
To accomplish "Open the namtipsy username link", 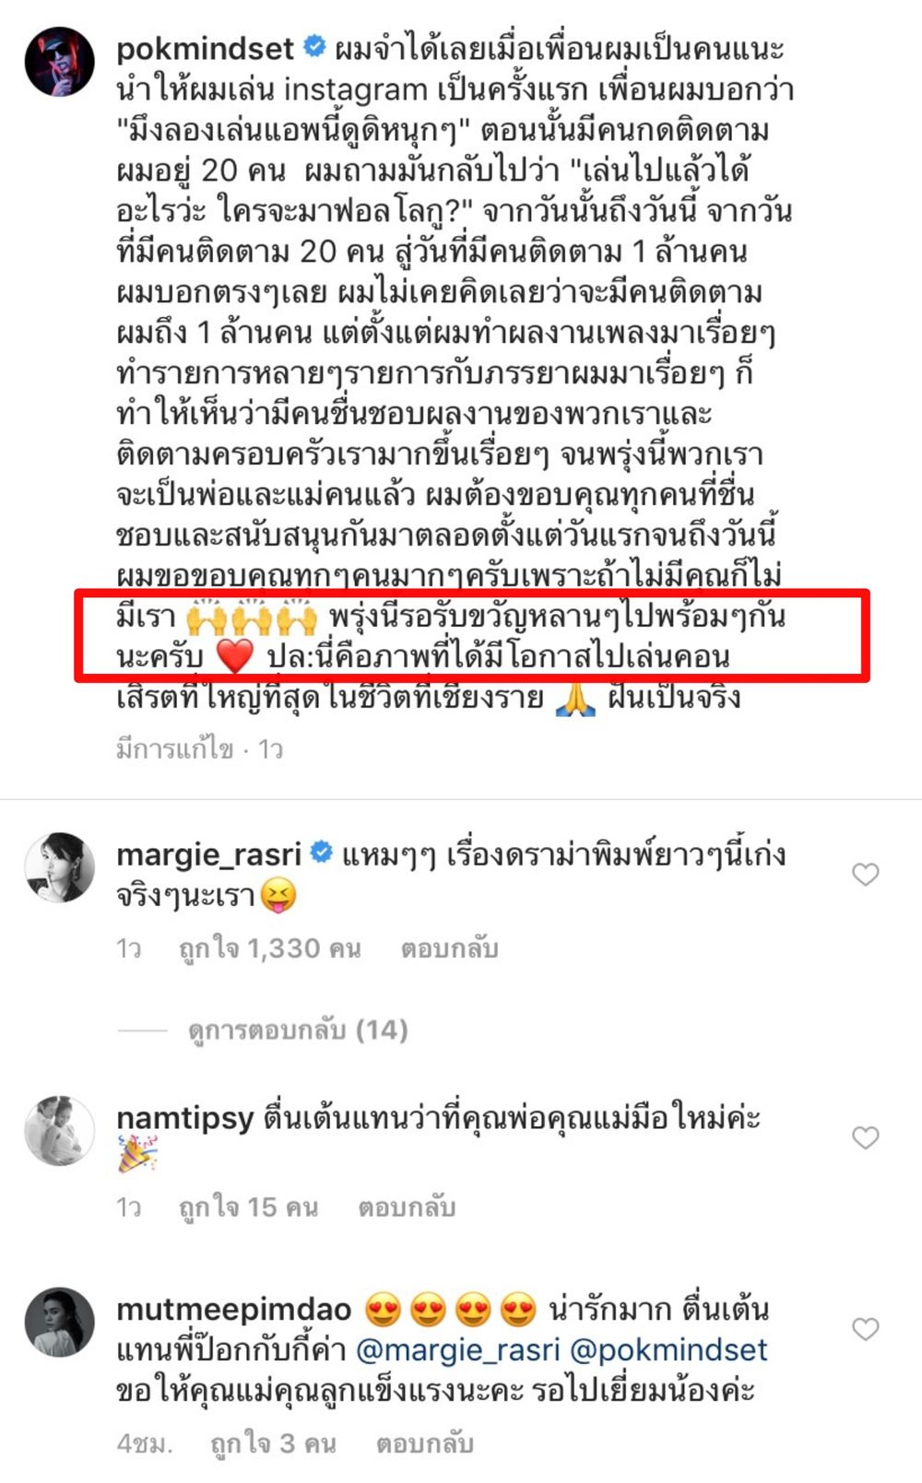I will (x=184, y=1118).
